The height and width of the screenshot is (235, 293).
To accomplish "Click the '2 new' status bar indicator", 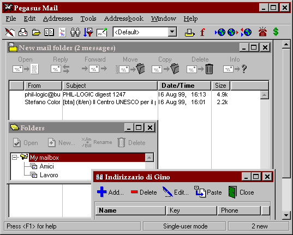I will [x=259, y=226].
